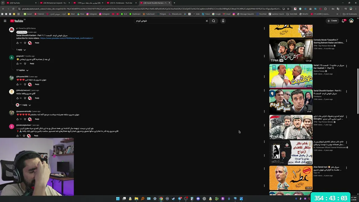Open the Drive bookmark

point(80,14)
